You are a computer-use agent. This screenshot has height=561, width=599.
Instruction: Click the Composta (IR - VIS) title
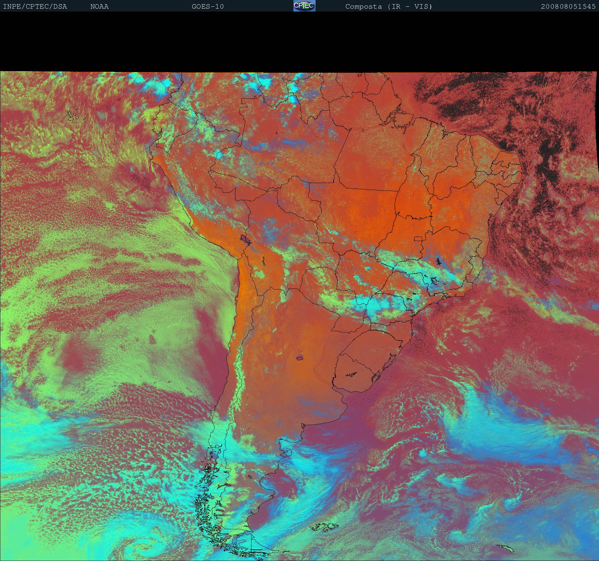tap(389, 6)
